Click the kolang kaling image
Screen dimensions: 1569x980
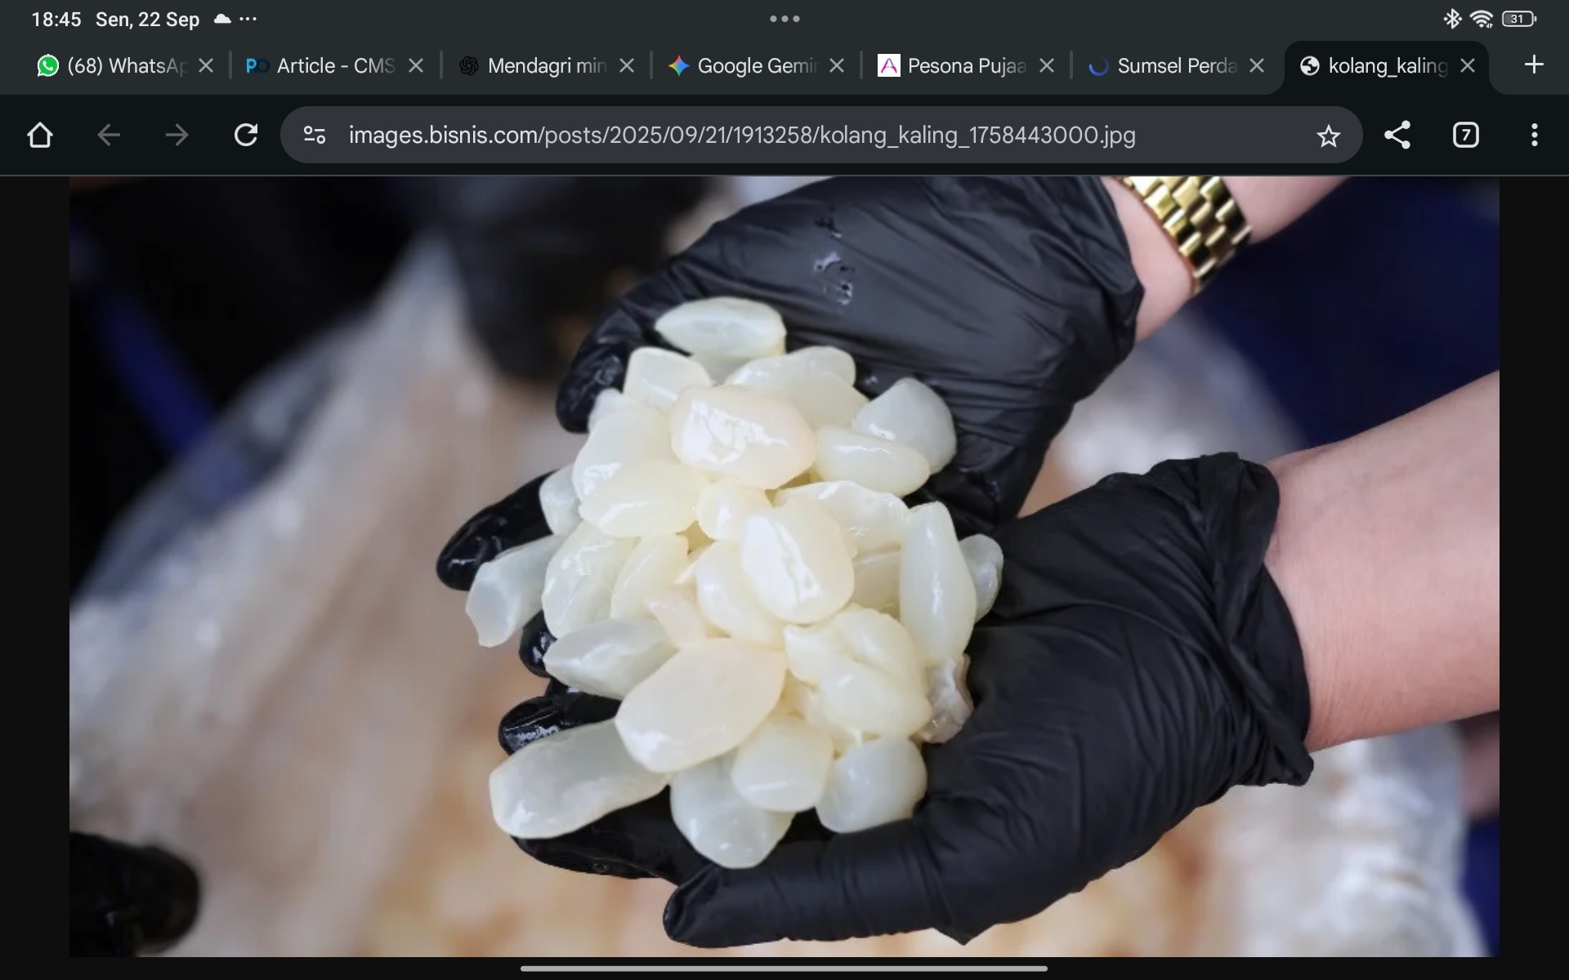pos(784,565)
